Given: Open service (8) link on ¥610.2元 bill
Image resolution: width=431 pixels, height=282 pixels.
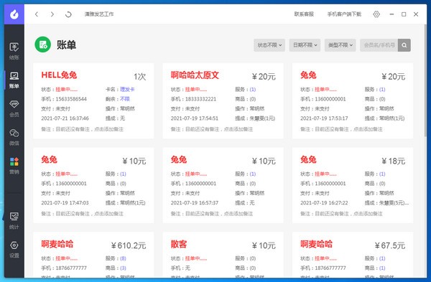Looking at the screenshot, I should [x=123, y=258].
